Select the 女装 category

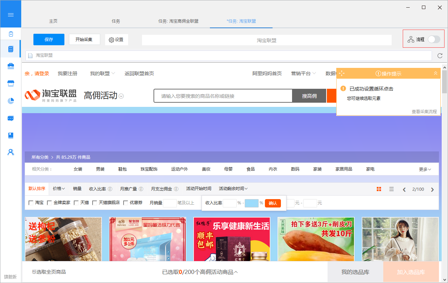(x=78, y=169)
